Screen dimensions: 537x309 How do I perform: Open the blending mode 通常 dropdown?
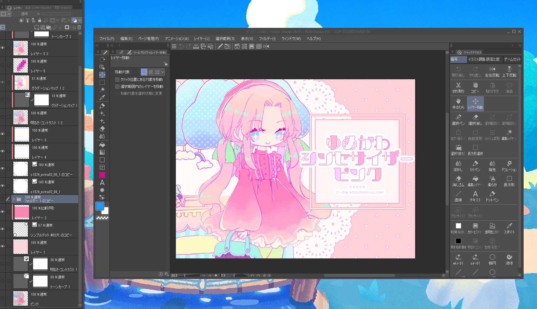(30, 14)
